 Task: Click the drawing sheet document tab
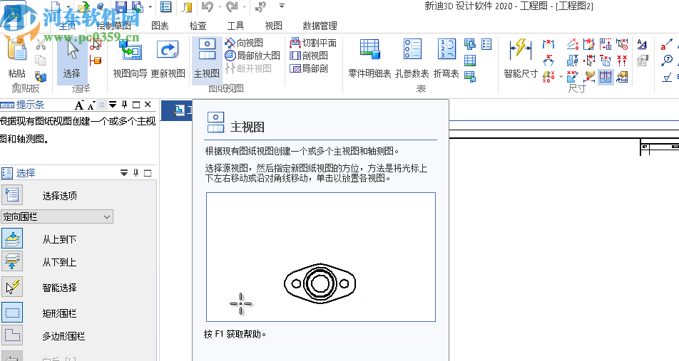pyautogui.click(x=178, y=110)
